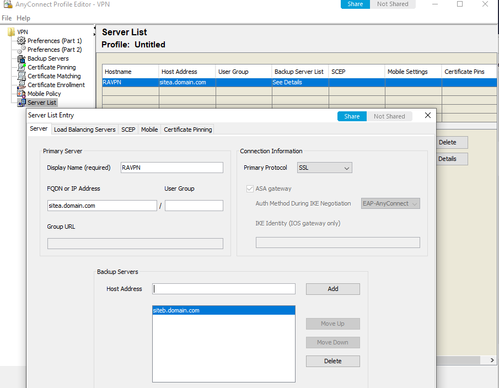Viewport: 499px width, 388px height.
Task: Click the User Group column header
Action: pyautogui.click(x=244, y=72)
